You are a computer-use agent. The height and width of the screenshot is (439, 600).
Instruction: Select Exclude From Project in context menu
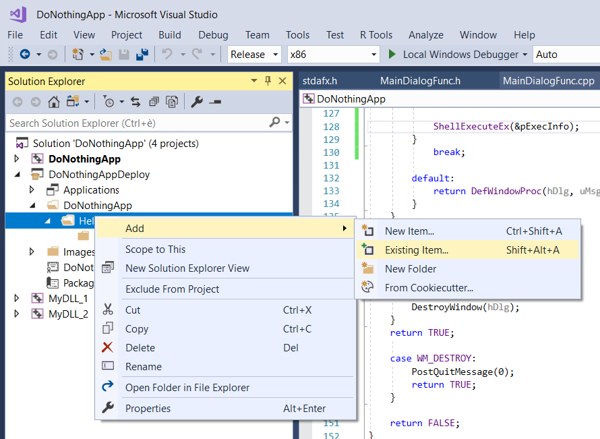225,289
